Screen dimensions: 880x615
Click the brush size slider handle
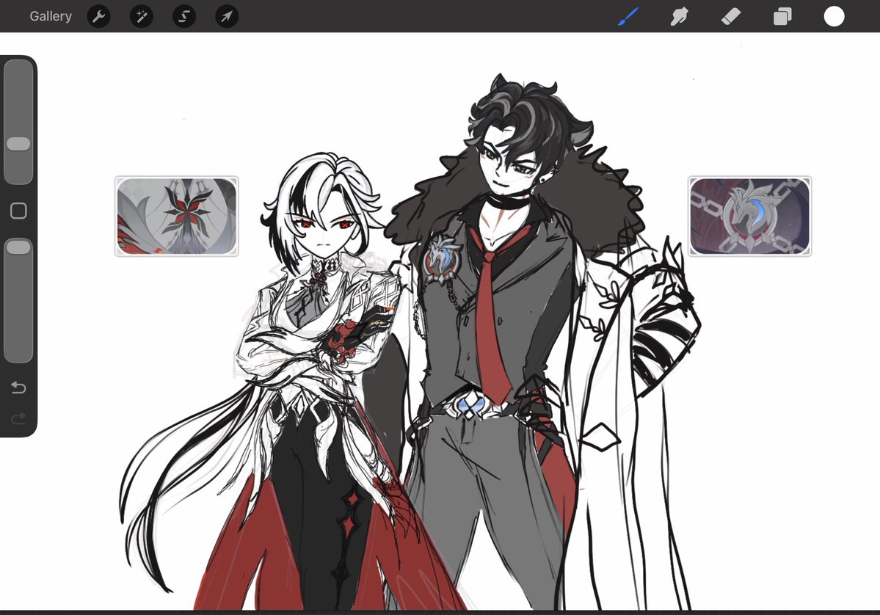click(x=18, y=144)
